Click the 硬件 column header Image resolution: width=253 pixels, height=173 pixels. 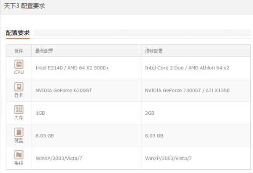19,51
